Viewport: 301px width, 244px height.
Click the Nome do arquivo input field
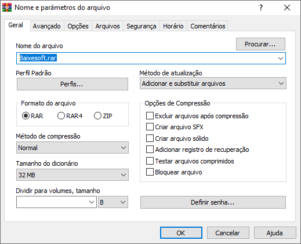(x=151, y=59)
